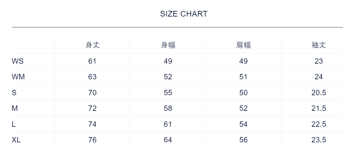This screenshot has width=343, height=150.
Task: Select the L size row label
Action: (14, 124)
